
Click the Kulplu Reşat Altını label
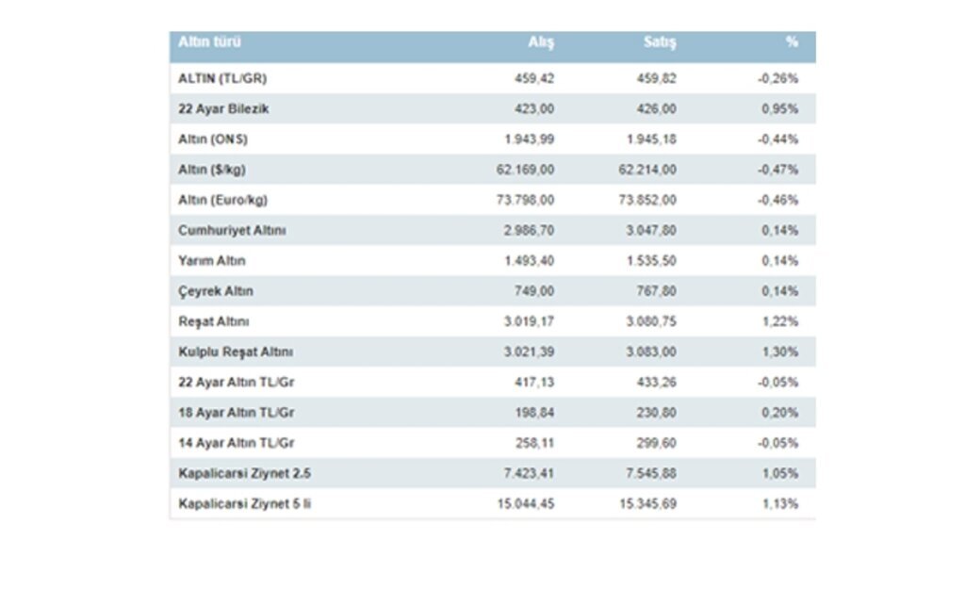click(236, 352)
